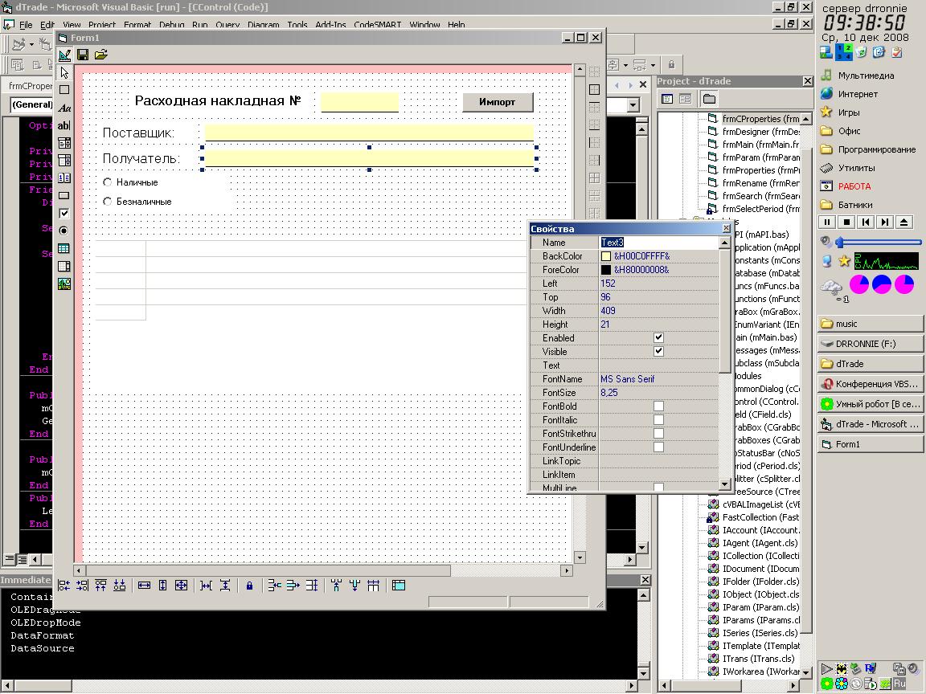
Task: Click the open folder icon in Form1 toolbar
Action: tap(101, 55)
